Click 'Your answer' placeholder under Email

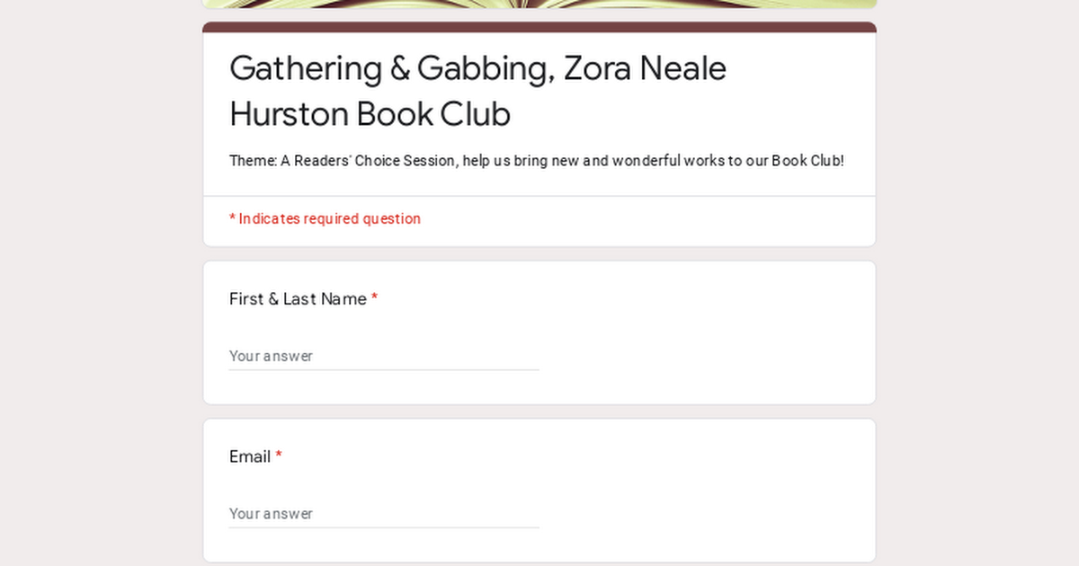pyautogui.click(x=272, y=514)
